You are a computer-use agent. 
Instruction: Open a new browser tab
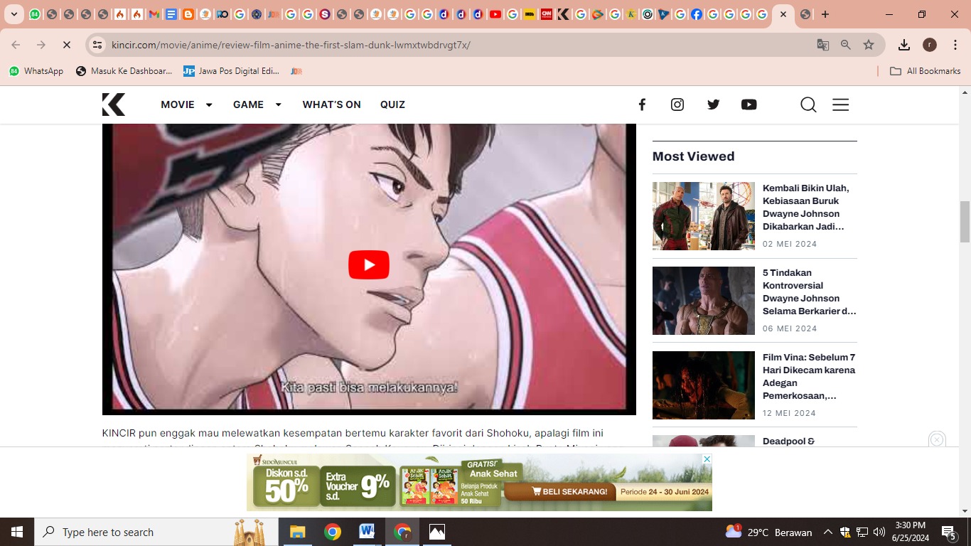pyautogui.click(x=825, y=14)
